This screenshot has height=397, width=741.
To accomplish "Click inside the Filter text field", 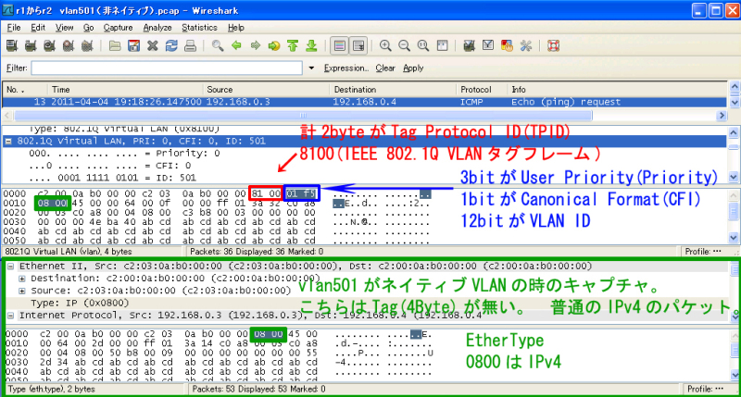I will [167, 68].
